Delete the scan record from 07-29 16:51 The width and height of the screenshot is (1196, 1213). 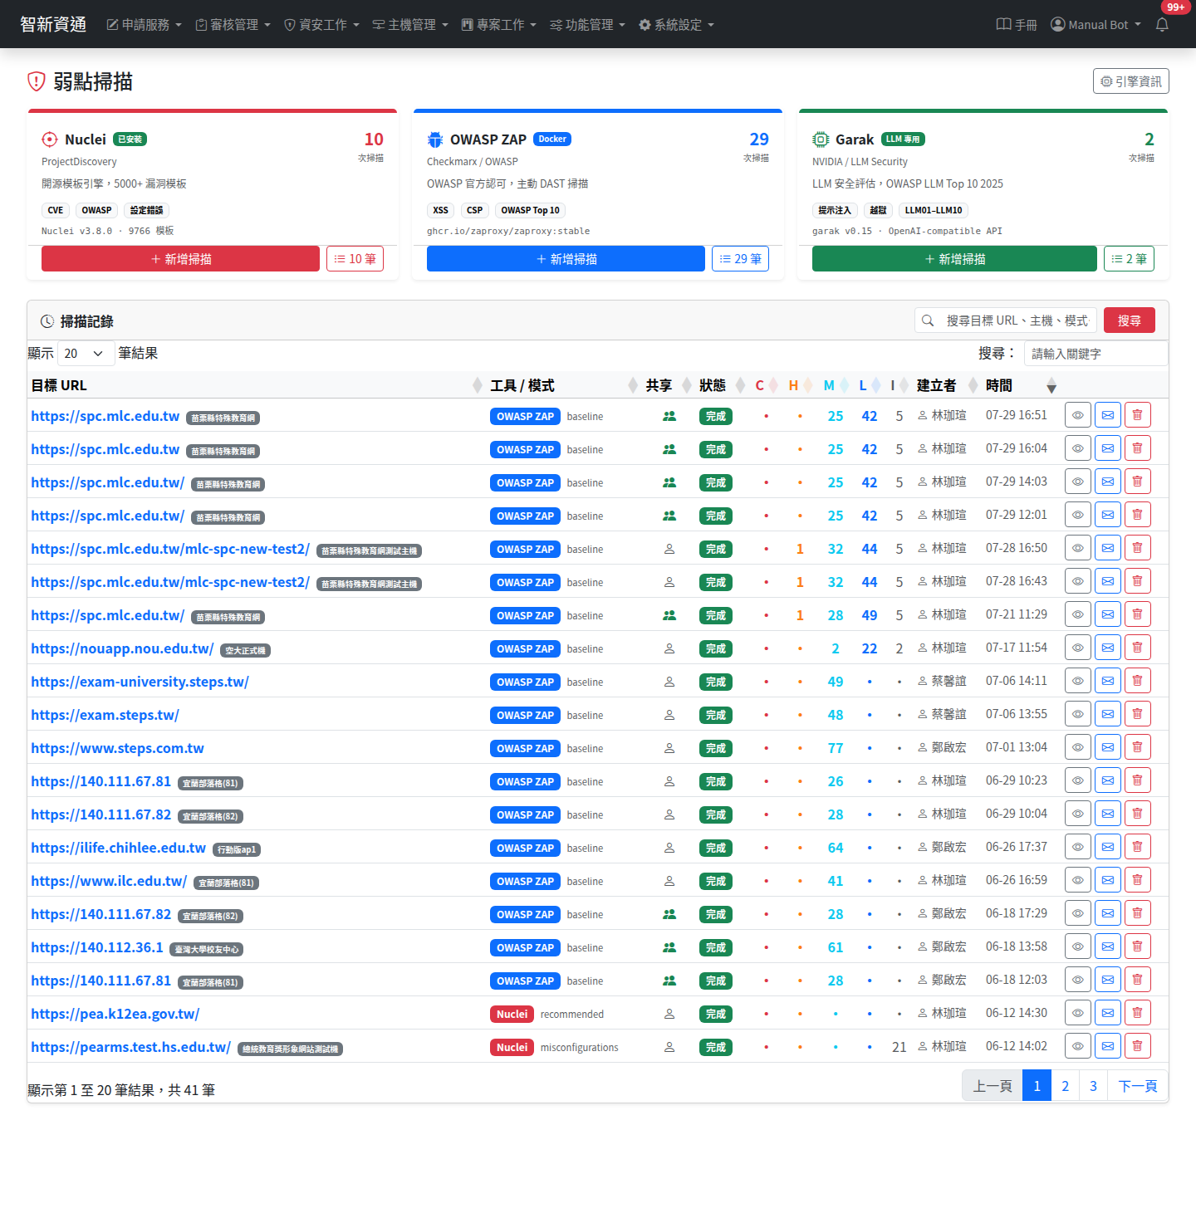pos(1137,415)
